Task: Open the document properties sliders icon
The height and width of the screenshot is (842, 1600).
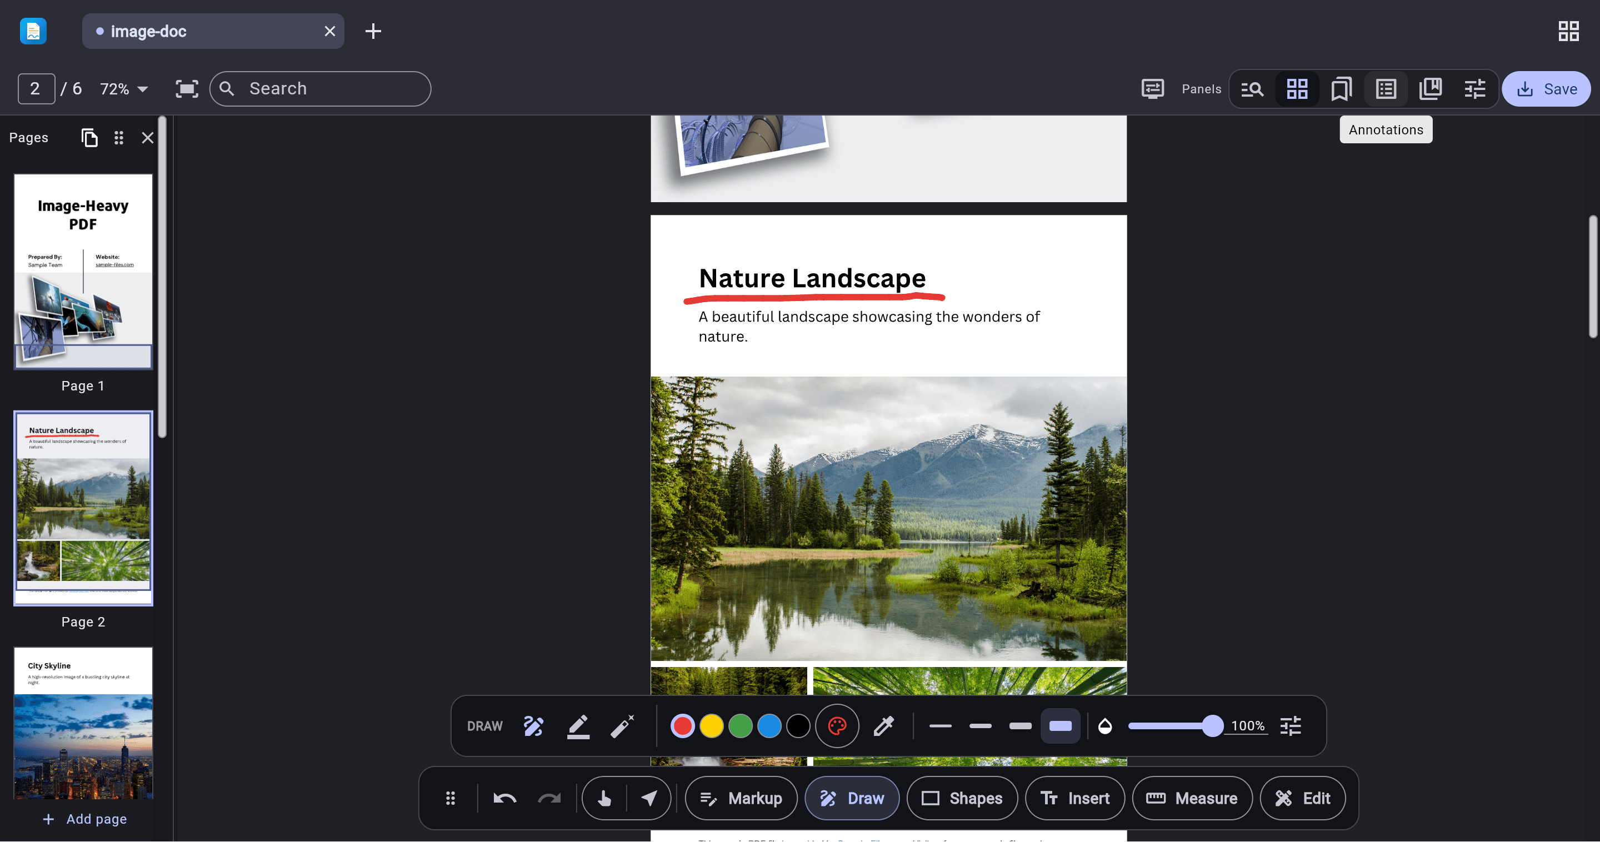Action: click(x=1474, y=89)
